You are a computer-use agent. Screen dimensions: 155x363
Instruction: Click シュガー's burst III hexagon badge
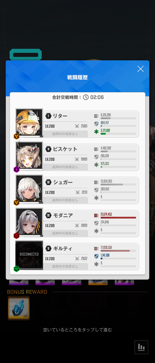click(x=48, y=182)
